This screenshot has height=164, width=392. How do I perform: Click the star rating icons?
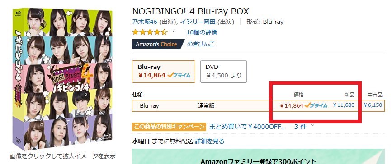click(x=150, y=32)
